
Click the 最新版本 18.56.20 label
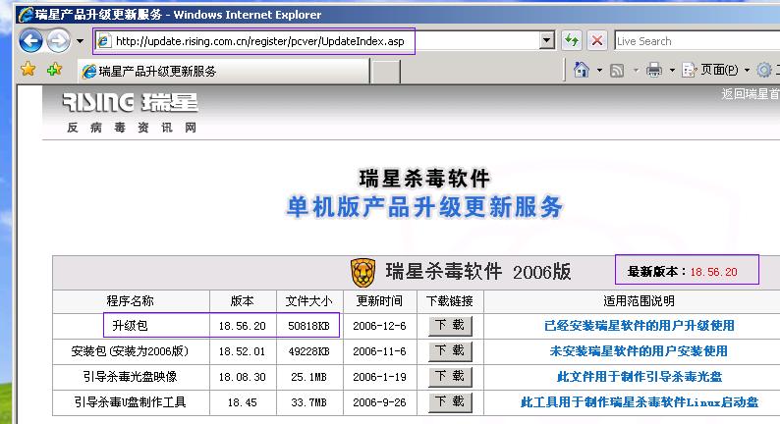coord(683,272)
